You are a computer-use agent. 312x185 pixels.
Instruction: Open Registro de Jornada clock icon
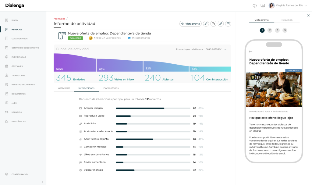click(x=7, y=84)
